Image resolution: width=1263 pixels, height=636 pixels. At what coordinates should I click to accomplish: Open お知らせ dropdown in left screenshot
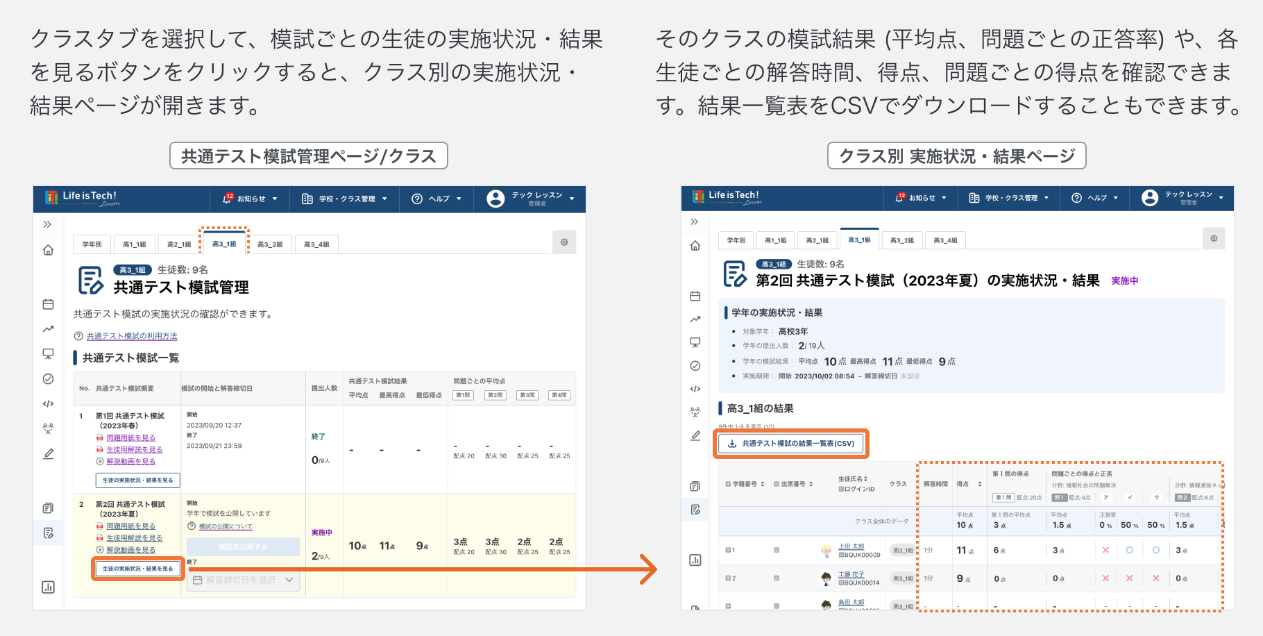250,199
